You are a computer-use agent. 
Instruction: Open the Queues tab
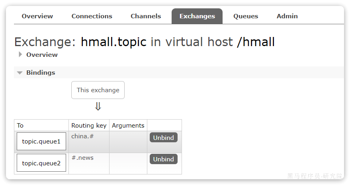[246, 16]
